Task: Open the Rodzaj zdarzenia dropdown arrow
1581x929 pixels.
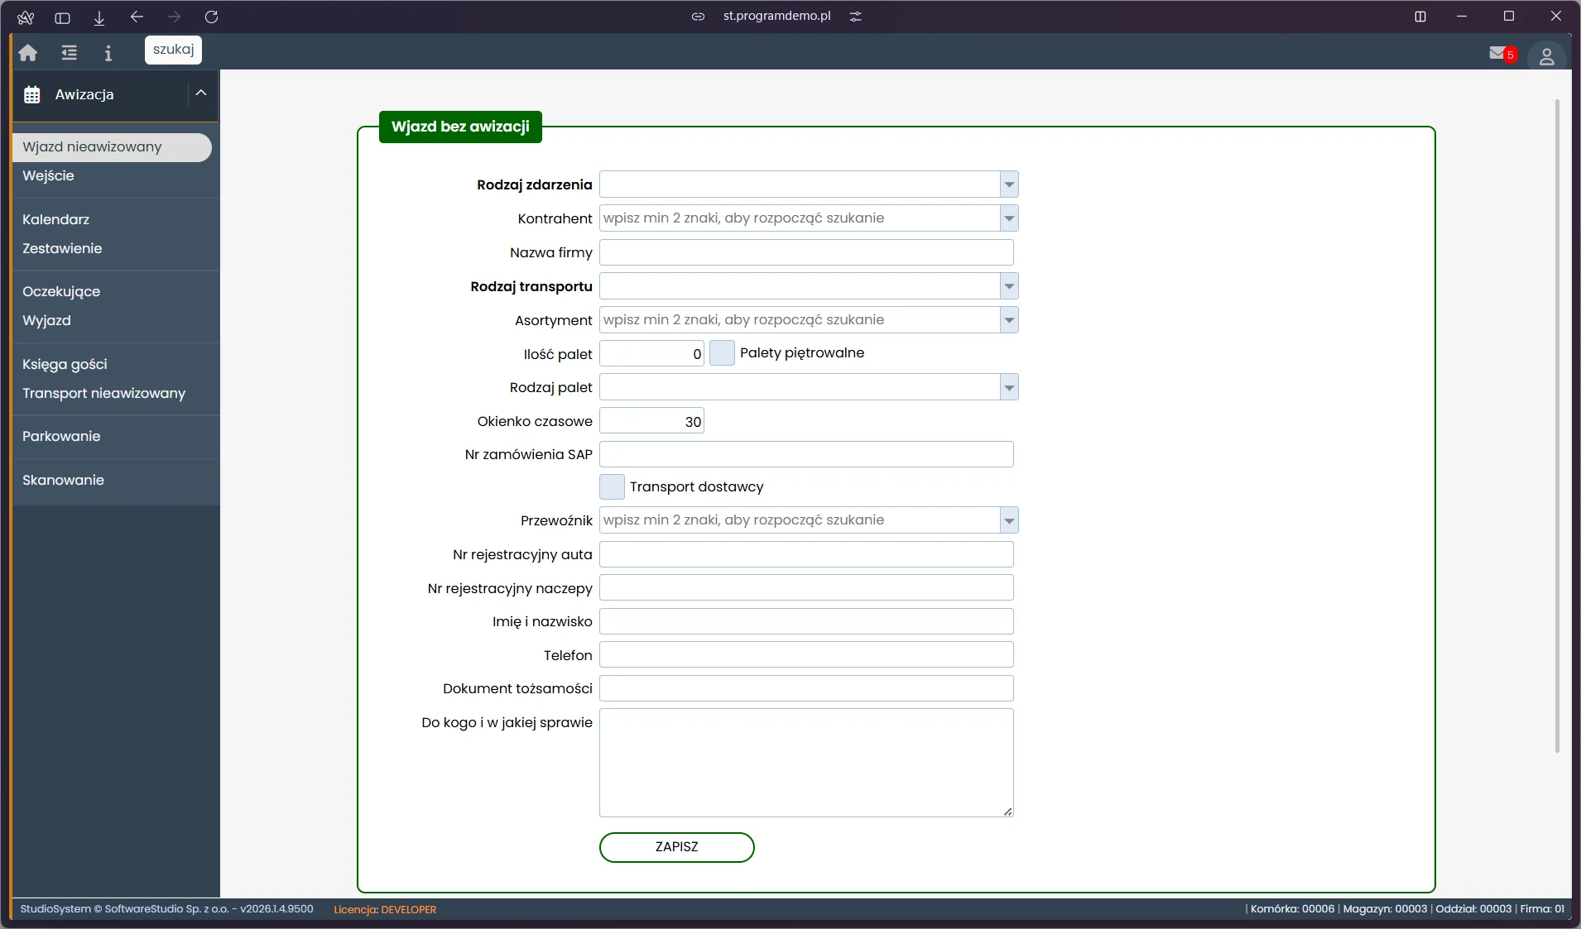Action: pos(1009,184)
